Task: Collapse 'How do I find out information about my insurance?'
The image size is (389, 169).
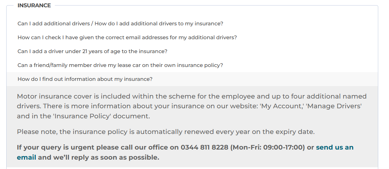Action: pos(85,79)
